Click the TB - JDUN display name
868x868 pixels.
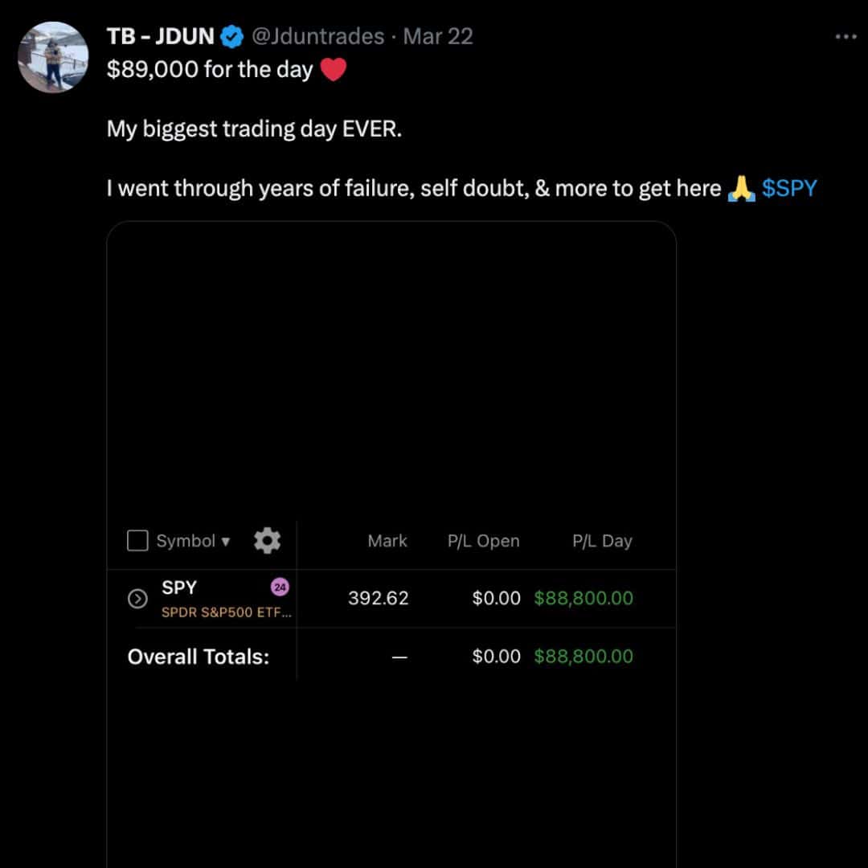(x=161, y=36)
